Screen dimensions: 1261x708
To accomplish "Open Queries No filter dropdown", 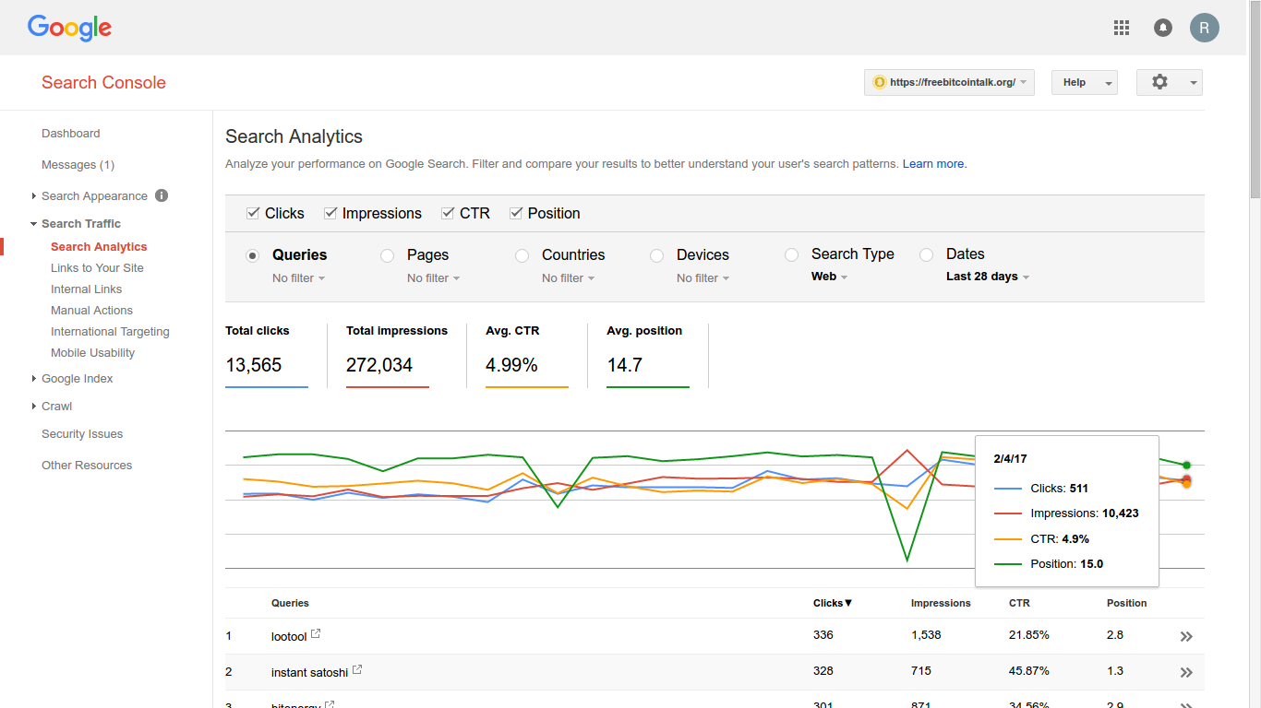I will pos(298,278).
